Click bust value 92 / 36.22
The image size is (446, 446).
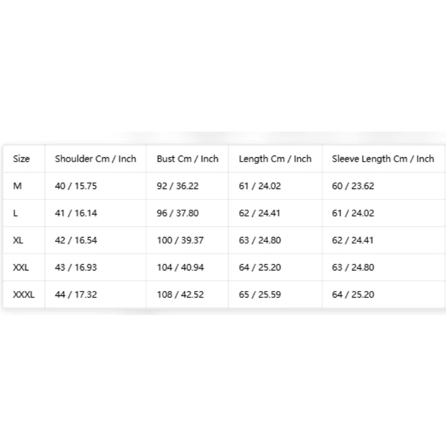click(x=178, y=186)
